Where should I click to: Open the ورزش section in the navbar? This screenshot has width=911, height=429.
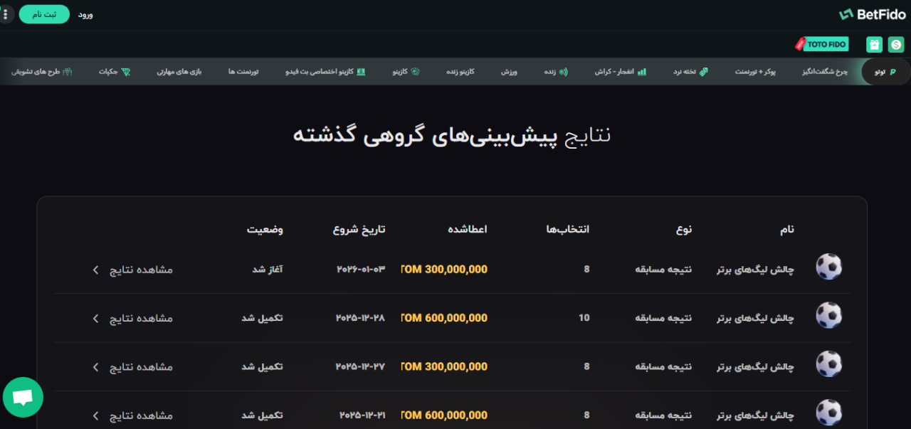[510, 71]
